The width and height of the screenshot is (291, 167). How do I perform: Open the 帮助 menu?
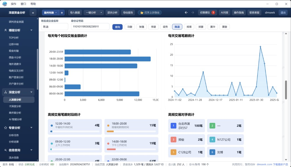(x=33, y=4)
